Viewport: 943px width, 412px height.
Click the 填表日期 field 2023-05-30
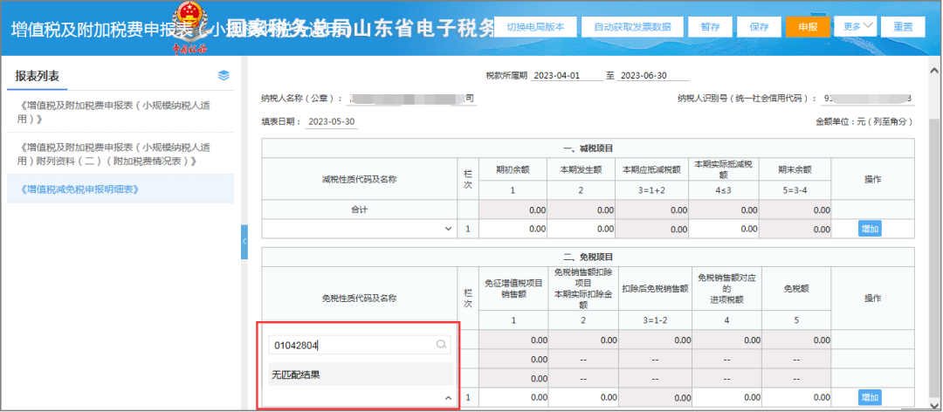click(332, 122)
